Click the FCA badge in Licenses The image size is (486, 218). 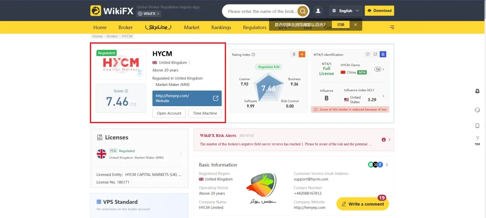coord(113,151)
